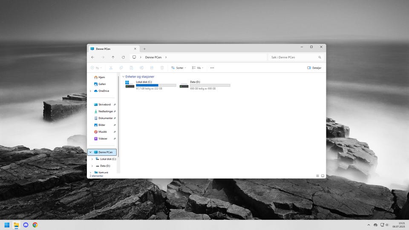Click the Lokal disk (C:) usage bar
The image size is (409, 230).
coord(156,85)
